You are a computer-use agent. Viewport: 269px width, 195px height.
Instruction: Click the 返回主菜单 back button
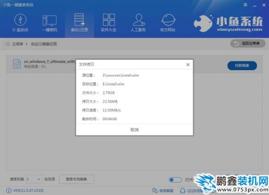click(x=248, y=44)
